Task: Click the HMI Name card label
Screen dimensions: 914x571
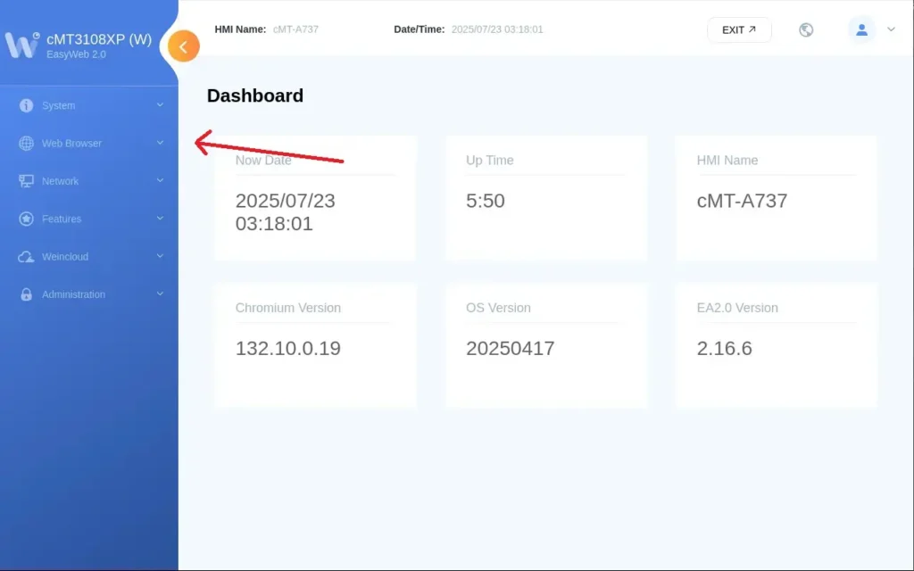Action: click(727, 161)
